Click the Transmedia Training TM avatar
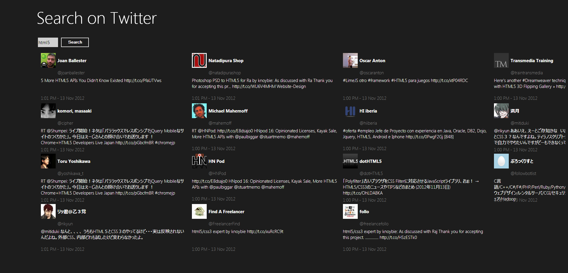Image resolution: width=568 pixels, height=273 pixels. (501, 60)
